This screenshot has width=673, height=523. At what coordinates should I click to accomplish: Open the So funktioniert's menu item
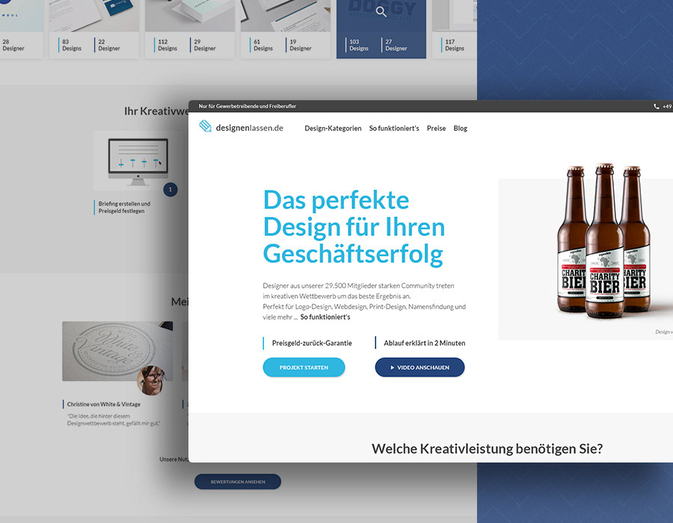(x=394, y=129)
